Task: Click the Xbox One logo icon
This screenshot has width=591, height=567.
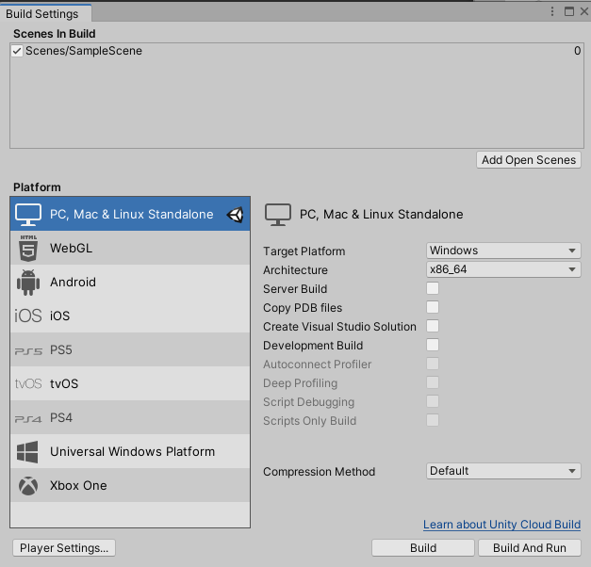Action: (x=28, y=486)
